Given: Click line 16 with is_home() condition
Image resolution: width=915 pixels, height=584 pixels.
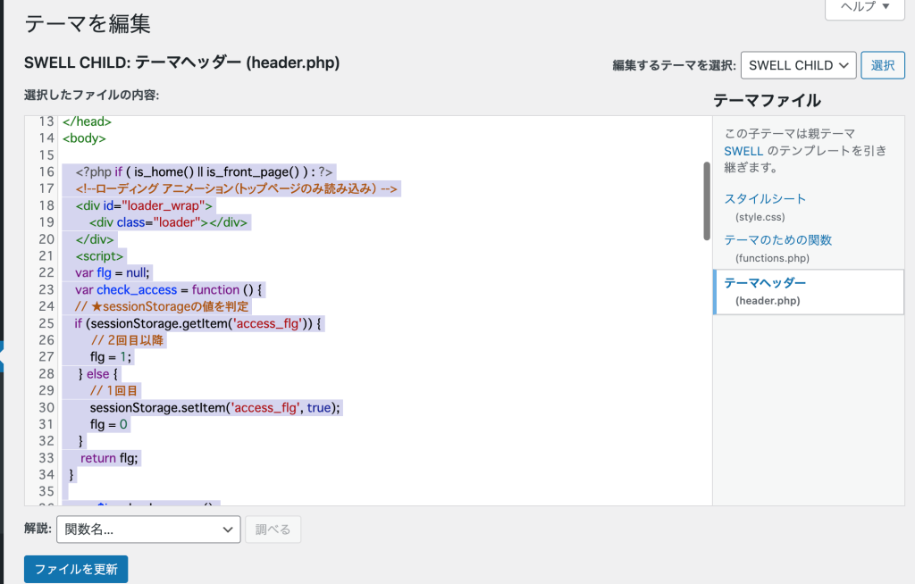Looking at the screenshot, I should [x=204, y=172].
